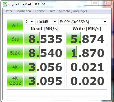Click the CrystalDiskMark title bar app icon
This screenshot has width=114, height=102.
pyautogui.click(x=5, y=4)
